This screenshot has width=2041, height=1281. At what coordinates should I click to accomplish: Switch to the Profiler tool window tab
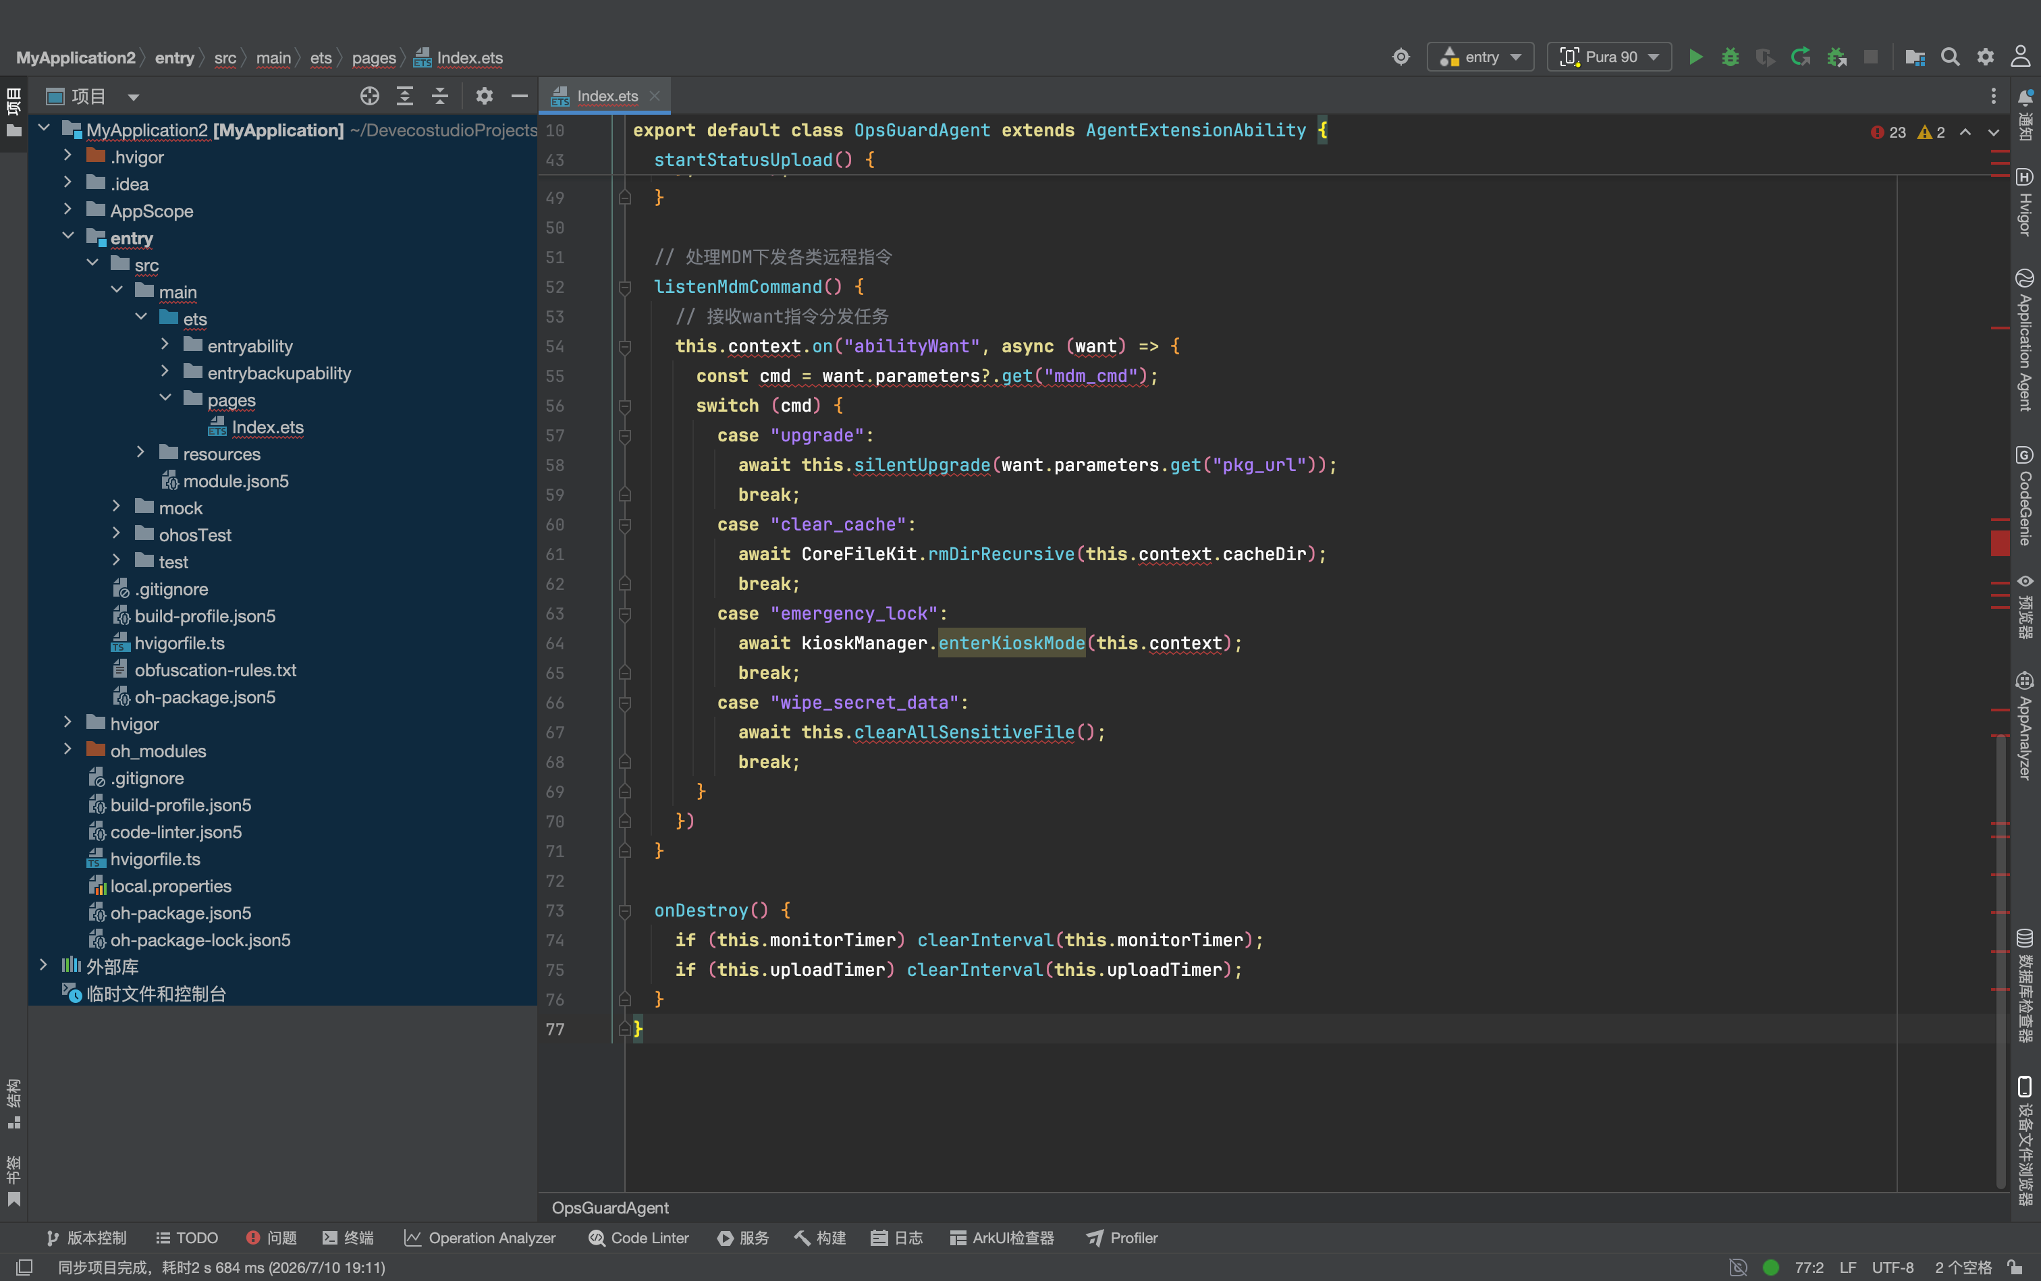click(x=1122, y=1238)
